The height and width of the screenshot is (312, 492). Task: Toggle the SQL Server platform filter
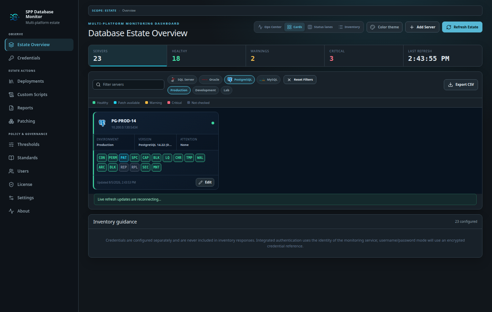[x=182, y=80]
